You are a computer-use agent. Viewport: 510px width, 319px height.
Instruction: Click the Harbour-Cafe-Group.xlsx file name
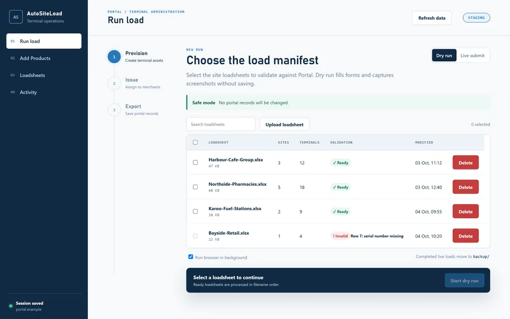236,160
